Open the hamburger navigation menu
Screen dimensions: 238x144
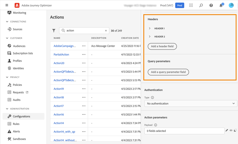(x=7, y=5)
